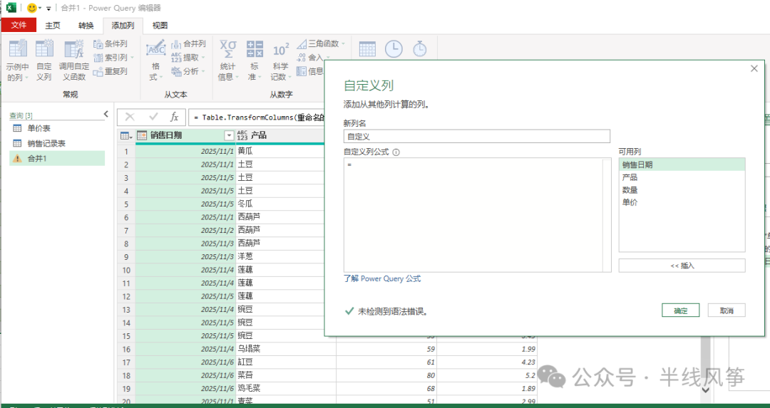770x408 pixels.
Task: Click the ABC123 type icon of 产品 column
Action: click(242, 135)
